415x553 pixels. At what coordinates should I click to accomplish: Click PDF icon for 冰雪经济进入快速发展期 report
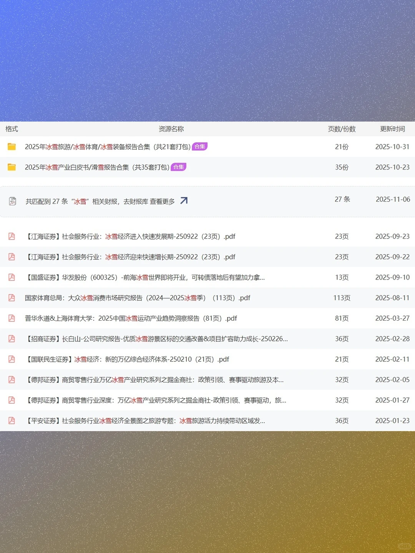12,237
